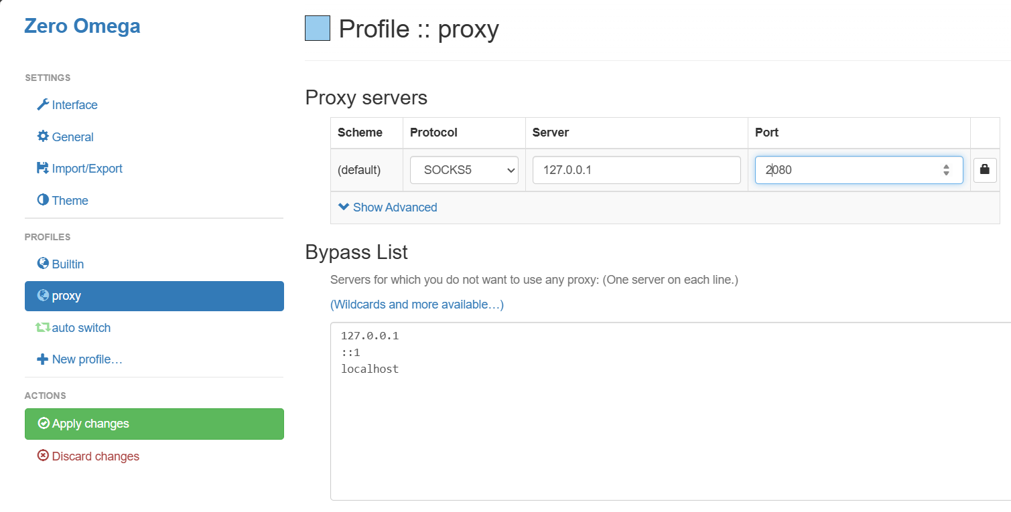This screenshot has width=1011, height=512.
Task: Open the auto switch profile
Action: tap(81, 328)
